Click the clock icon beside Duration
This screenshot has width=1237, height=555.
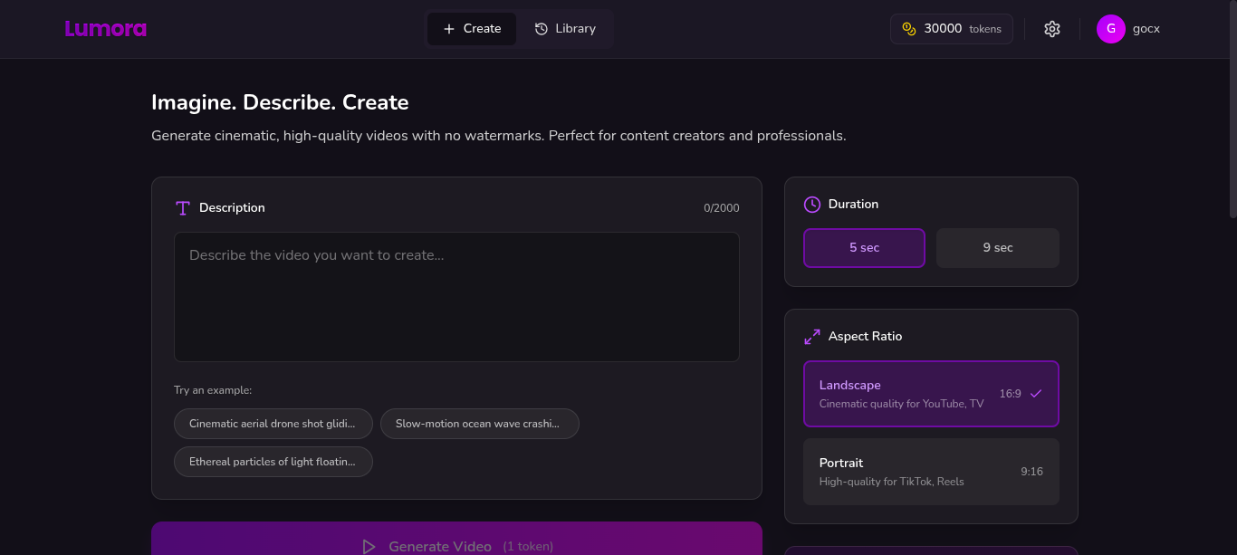click(811, 204)
